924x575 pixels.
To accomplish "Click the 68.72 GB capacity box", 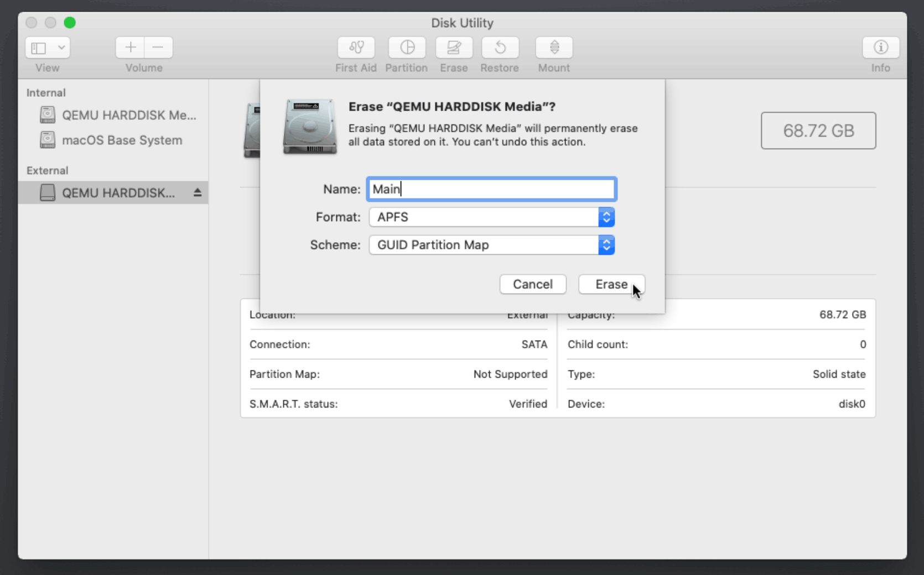I will pos(818,130).
